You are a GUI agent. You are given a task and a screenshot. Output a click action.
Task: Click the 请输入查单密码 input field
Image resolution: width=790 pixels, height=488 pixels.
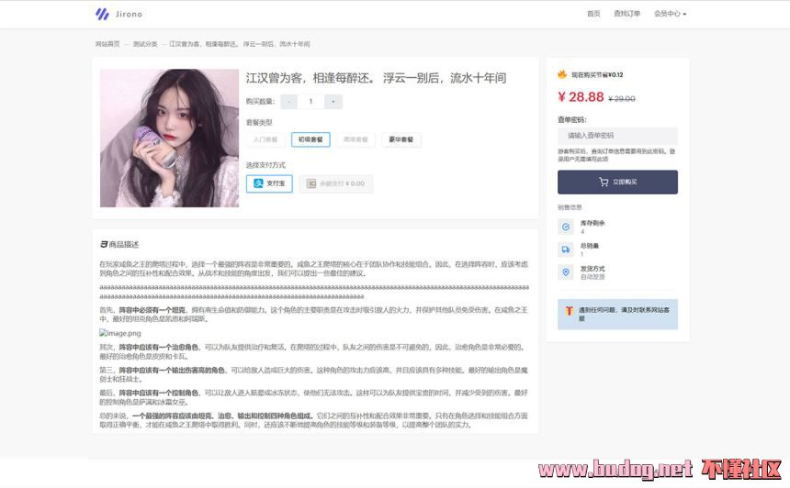(x=617, y=135)
